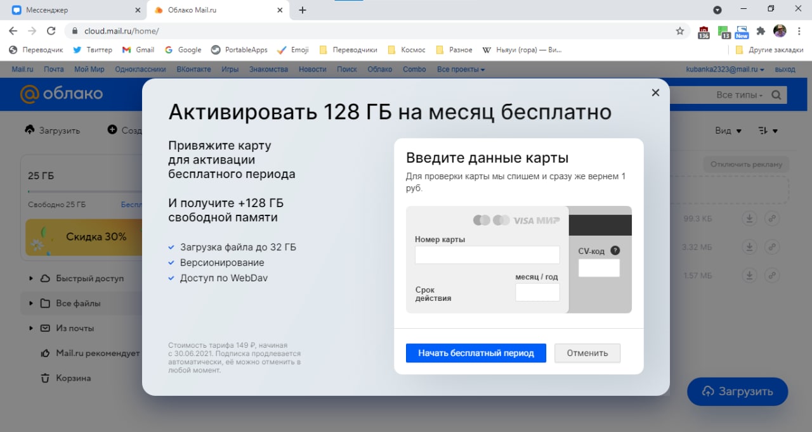This screenshot has height=432, width=812.
Task: Open the Emoji bookmark
Action: (293, 49)
